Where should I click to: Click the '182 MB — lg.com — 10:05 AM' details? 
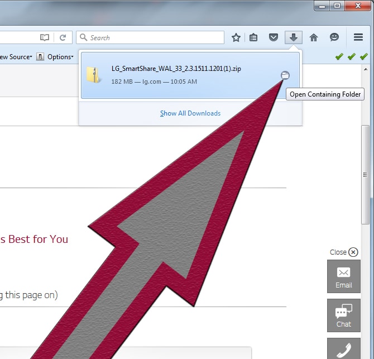click(x=154, y=82)
